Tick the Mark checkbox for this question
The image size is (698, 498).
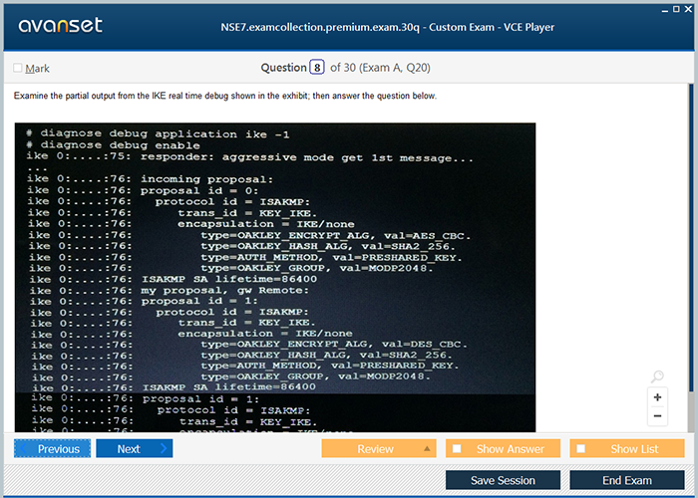18,69
